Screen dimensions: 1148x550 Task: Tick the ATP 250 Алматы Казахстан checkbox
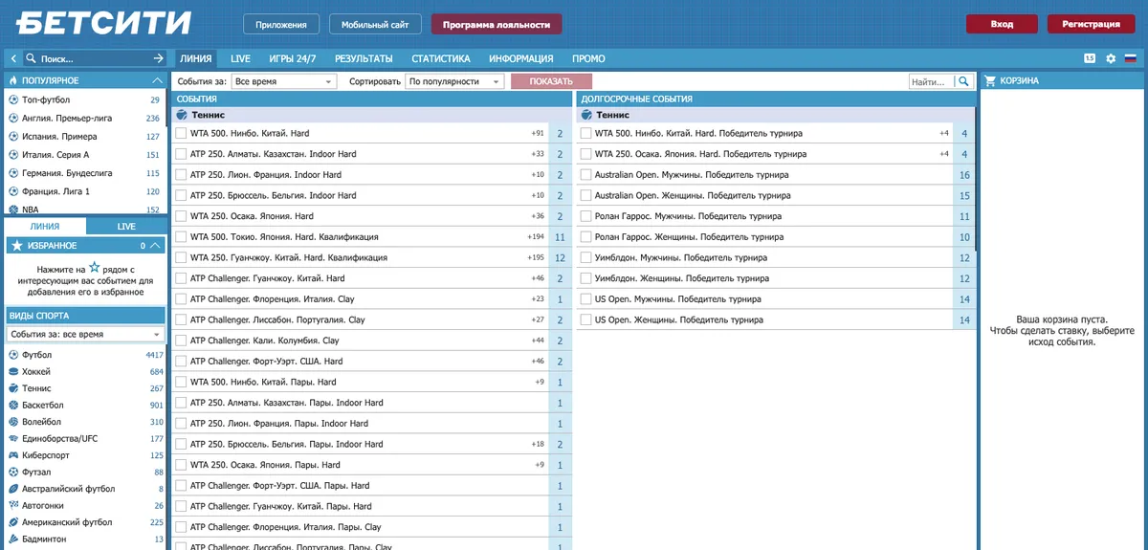click(x=181, y=154)
